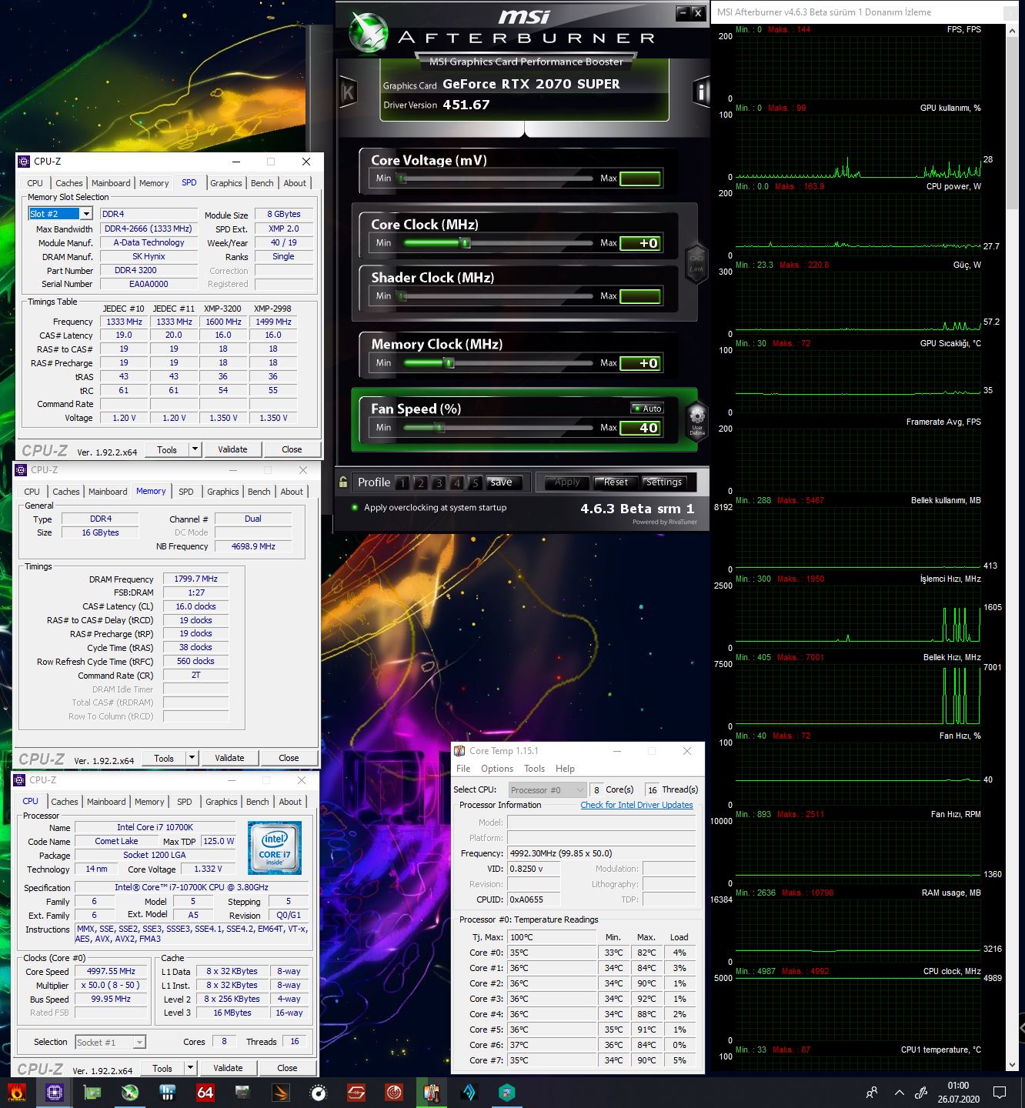The image size is (1025, 1108).
Task: Expand the Tools arrow in the CPU tab CPU-Z window
Action: point(190,1068)
